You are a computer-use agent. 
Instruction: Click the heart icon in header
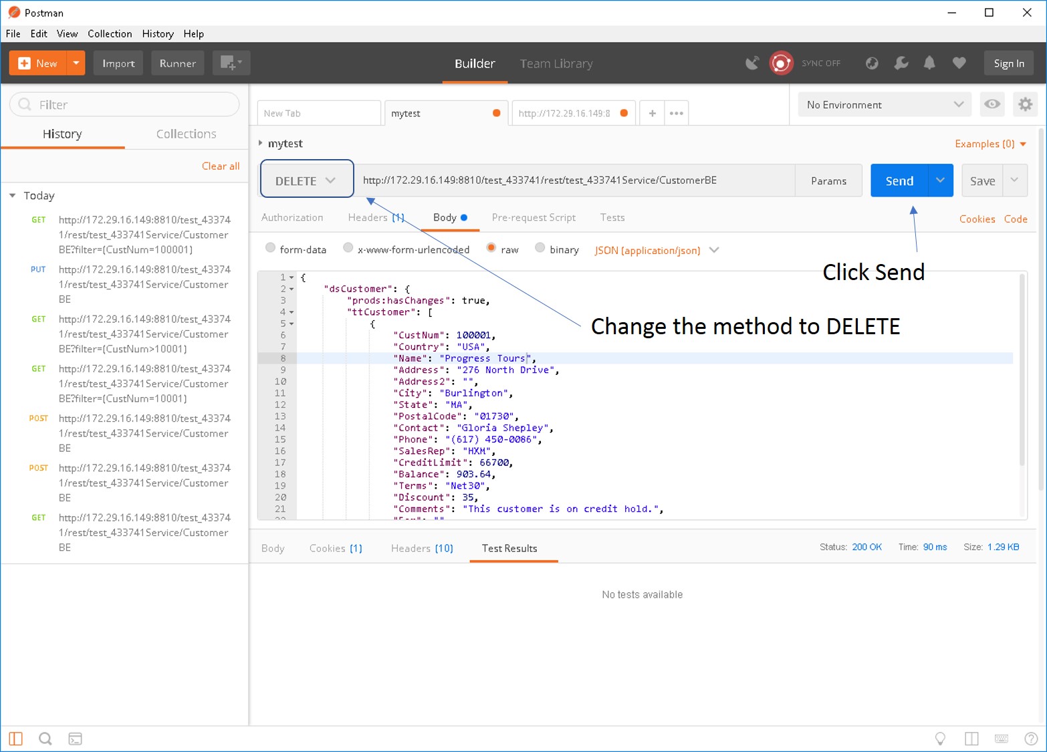tap(959, 63)
